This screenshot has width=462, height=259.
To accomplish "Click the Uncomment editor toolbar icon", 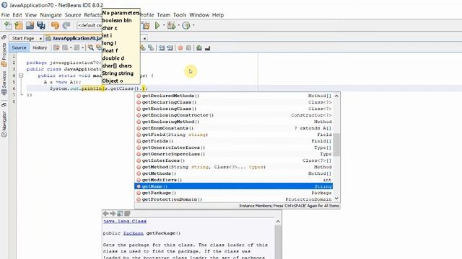I will point(207,47).
